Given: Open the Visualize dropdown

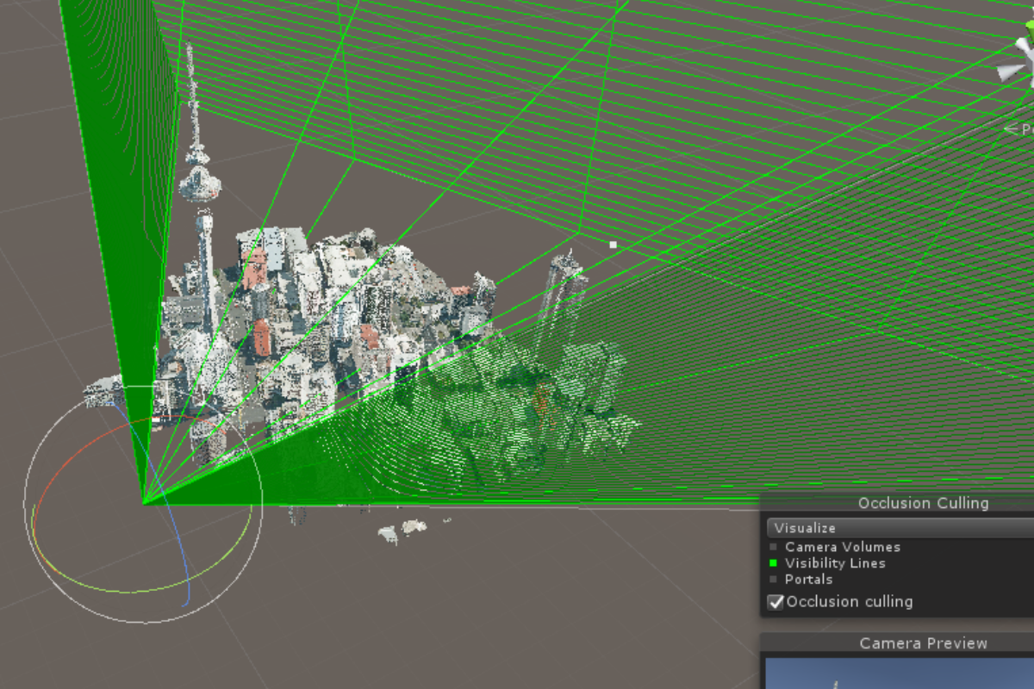Looking at the screenshot, I should tap(899, 528).
